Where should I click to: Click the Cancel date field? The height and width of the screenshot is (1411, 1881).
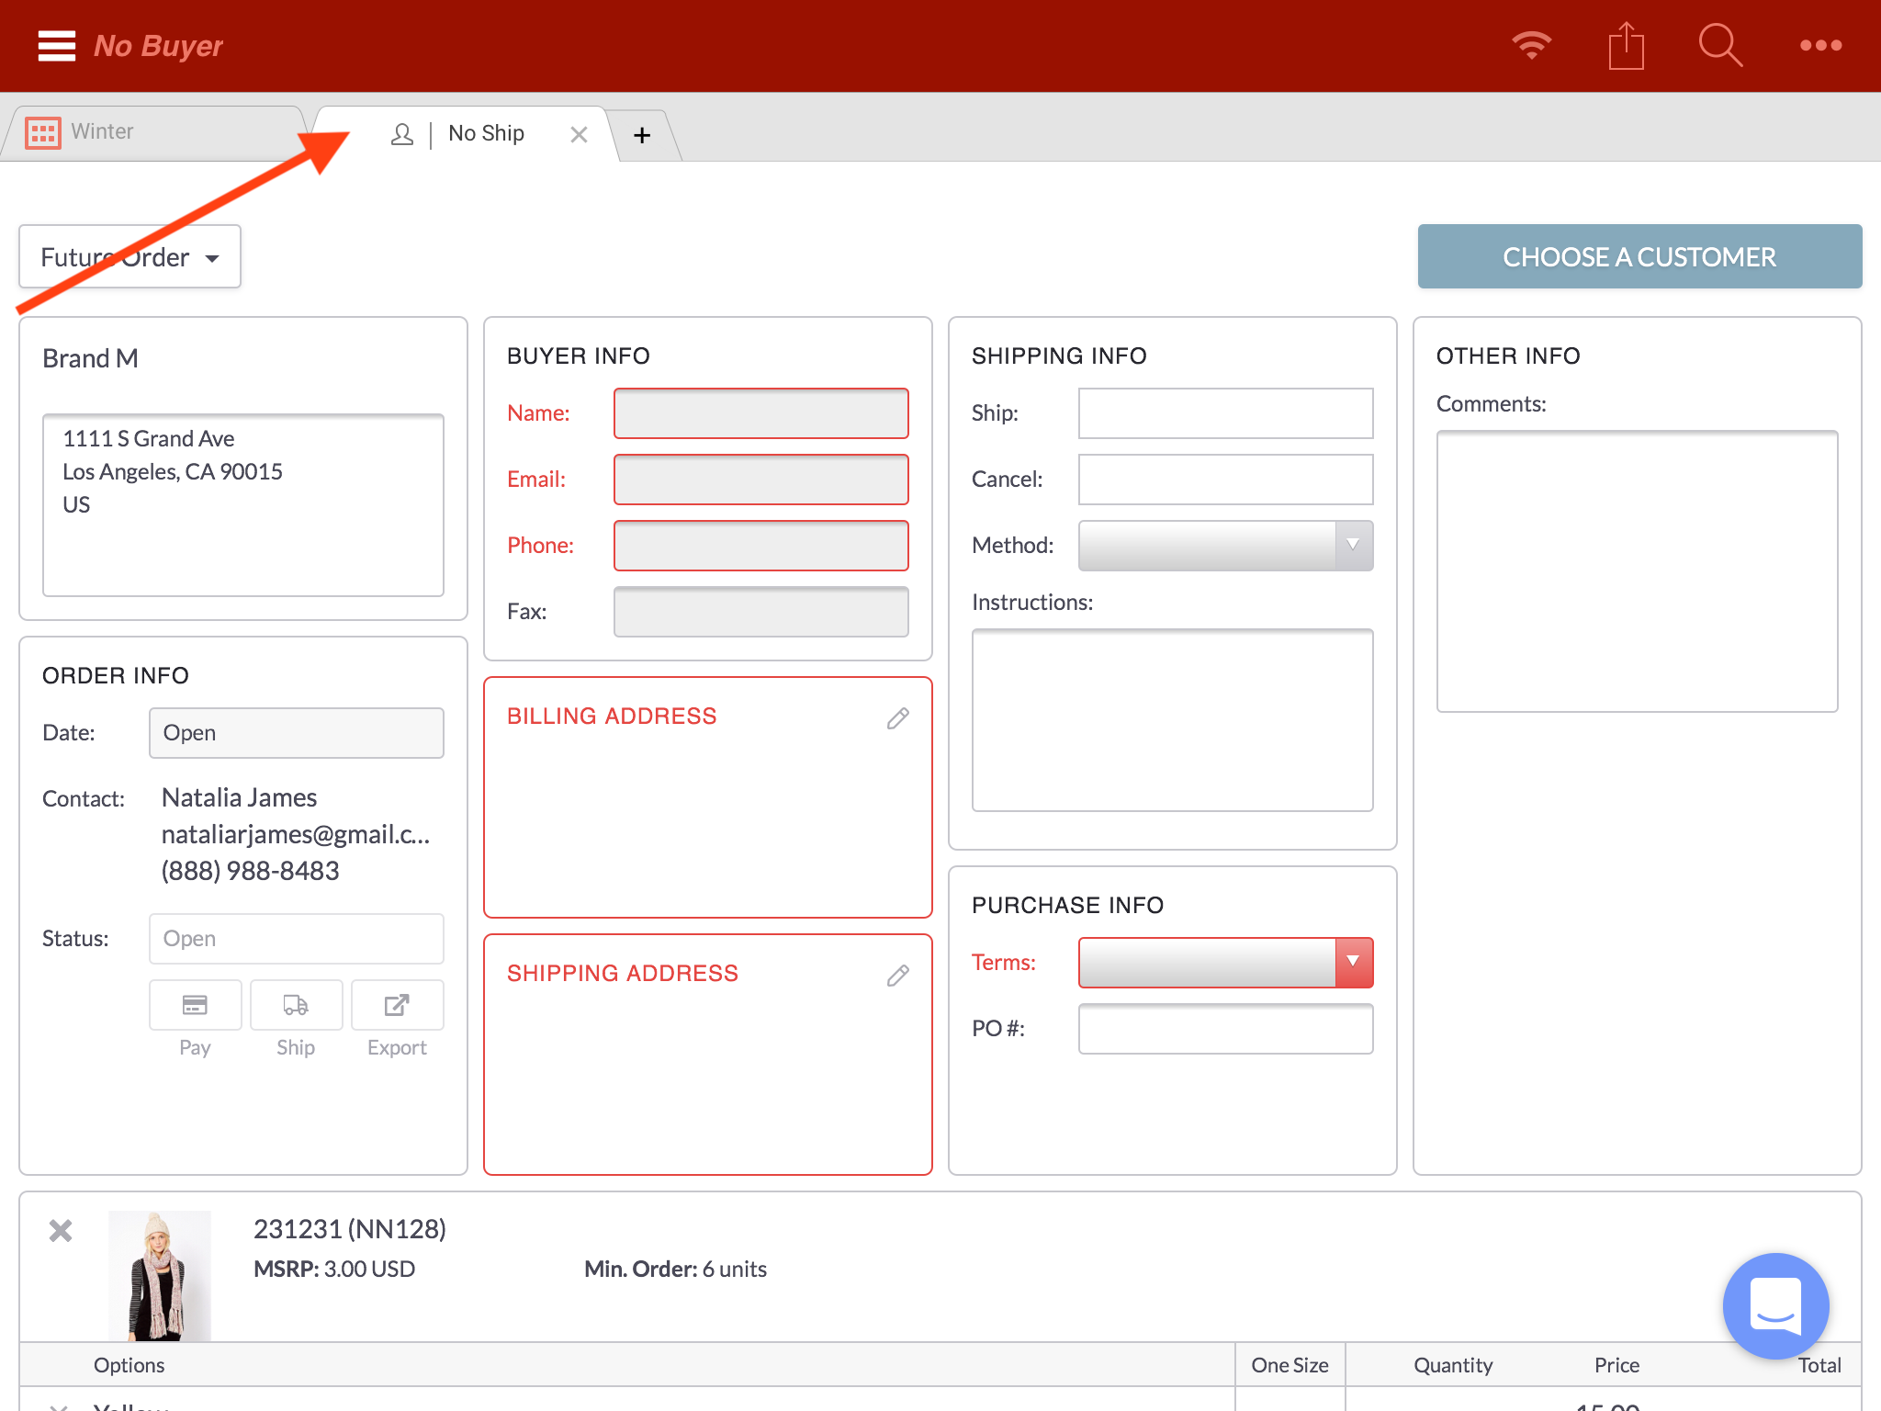coord(1225,480)
